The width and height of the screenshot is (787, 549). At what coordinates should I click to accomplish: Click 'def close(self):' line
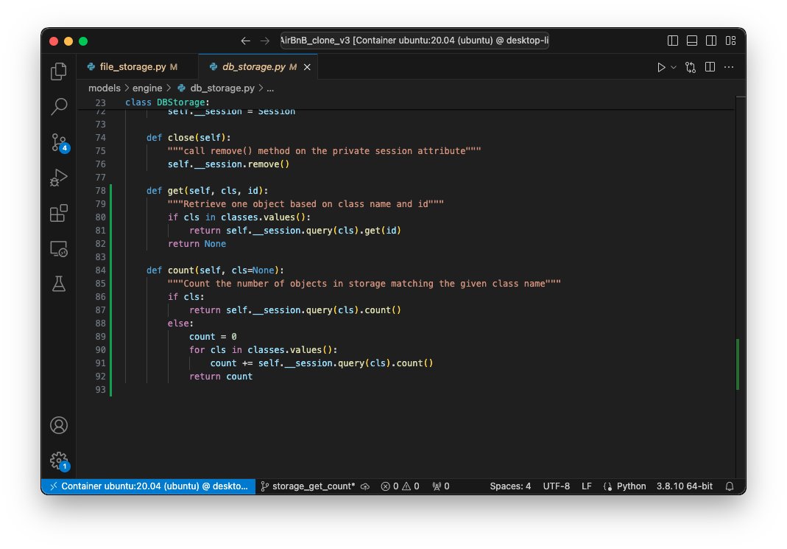(188, 138)
